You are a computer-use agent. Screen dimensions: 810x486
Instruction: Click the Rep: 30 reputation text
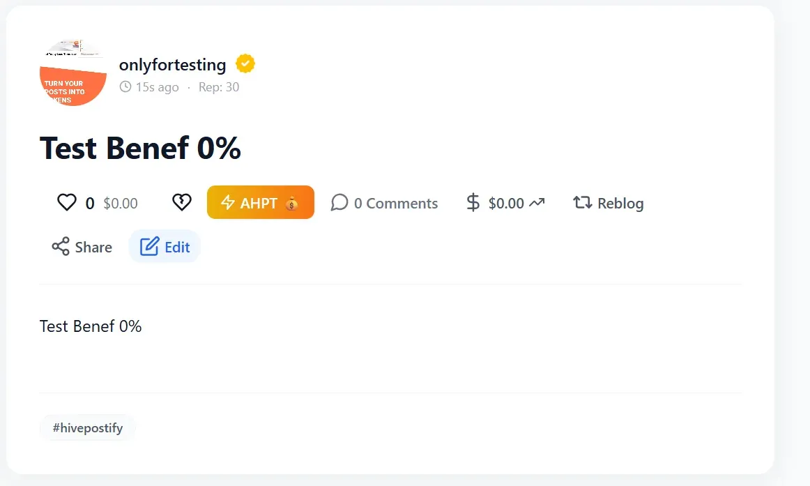[219, 86]
